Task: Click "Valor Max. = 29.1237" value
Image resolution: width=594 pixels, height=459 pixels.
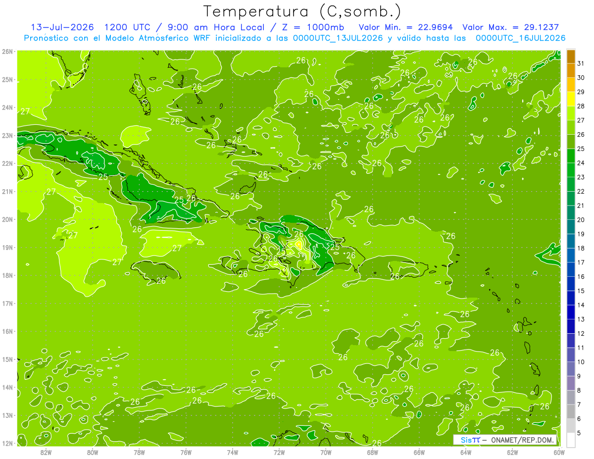Action: (511, 27)
